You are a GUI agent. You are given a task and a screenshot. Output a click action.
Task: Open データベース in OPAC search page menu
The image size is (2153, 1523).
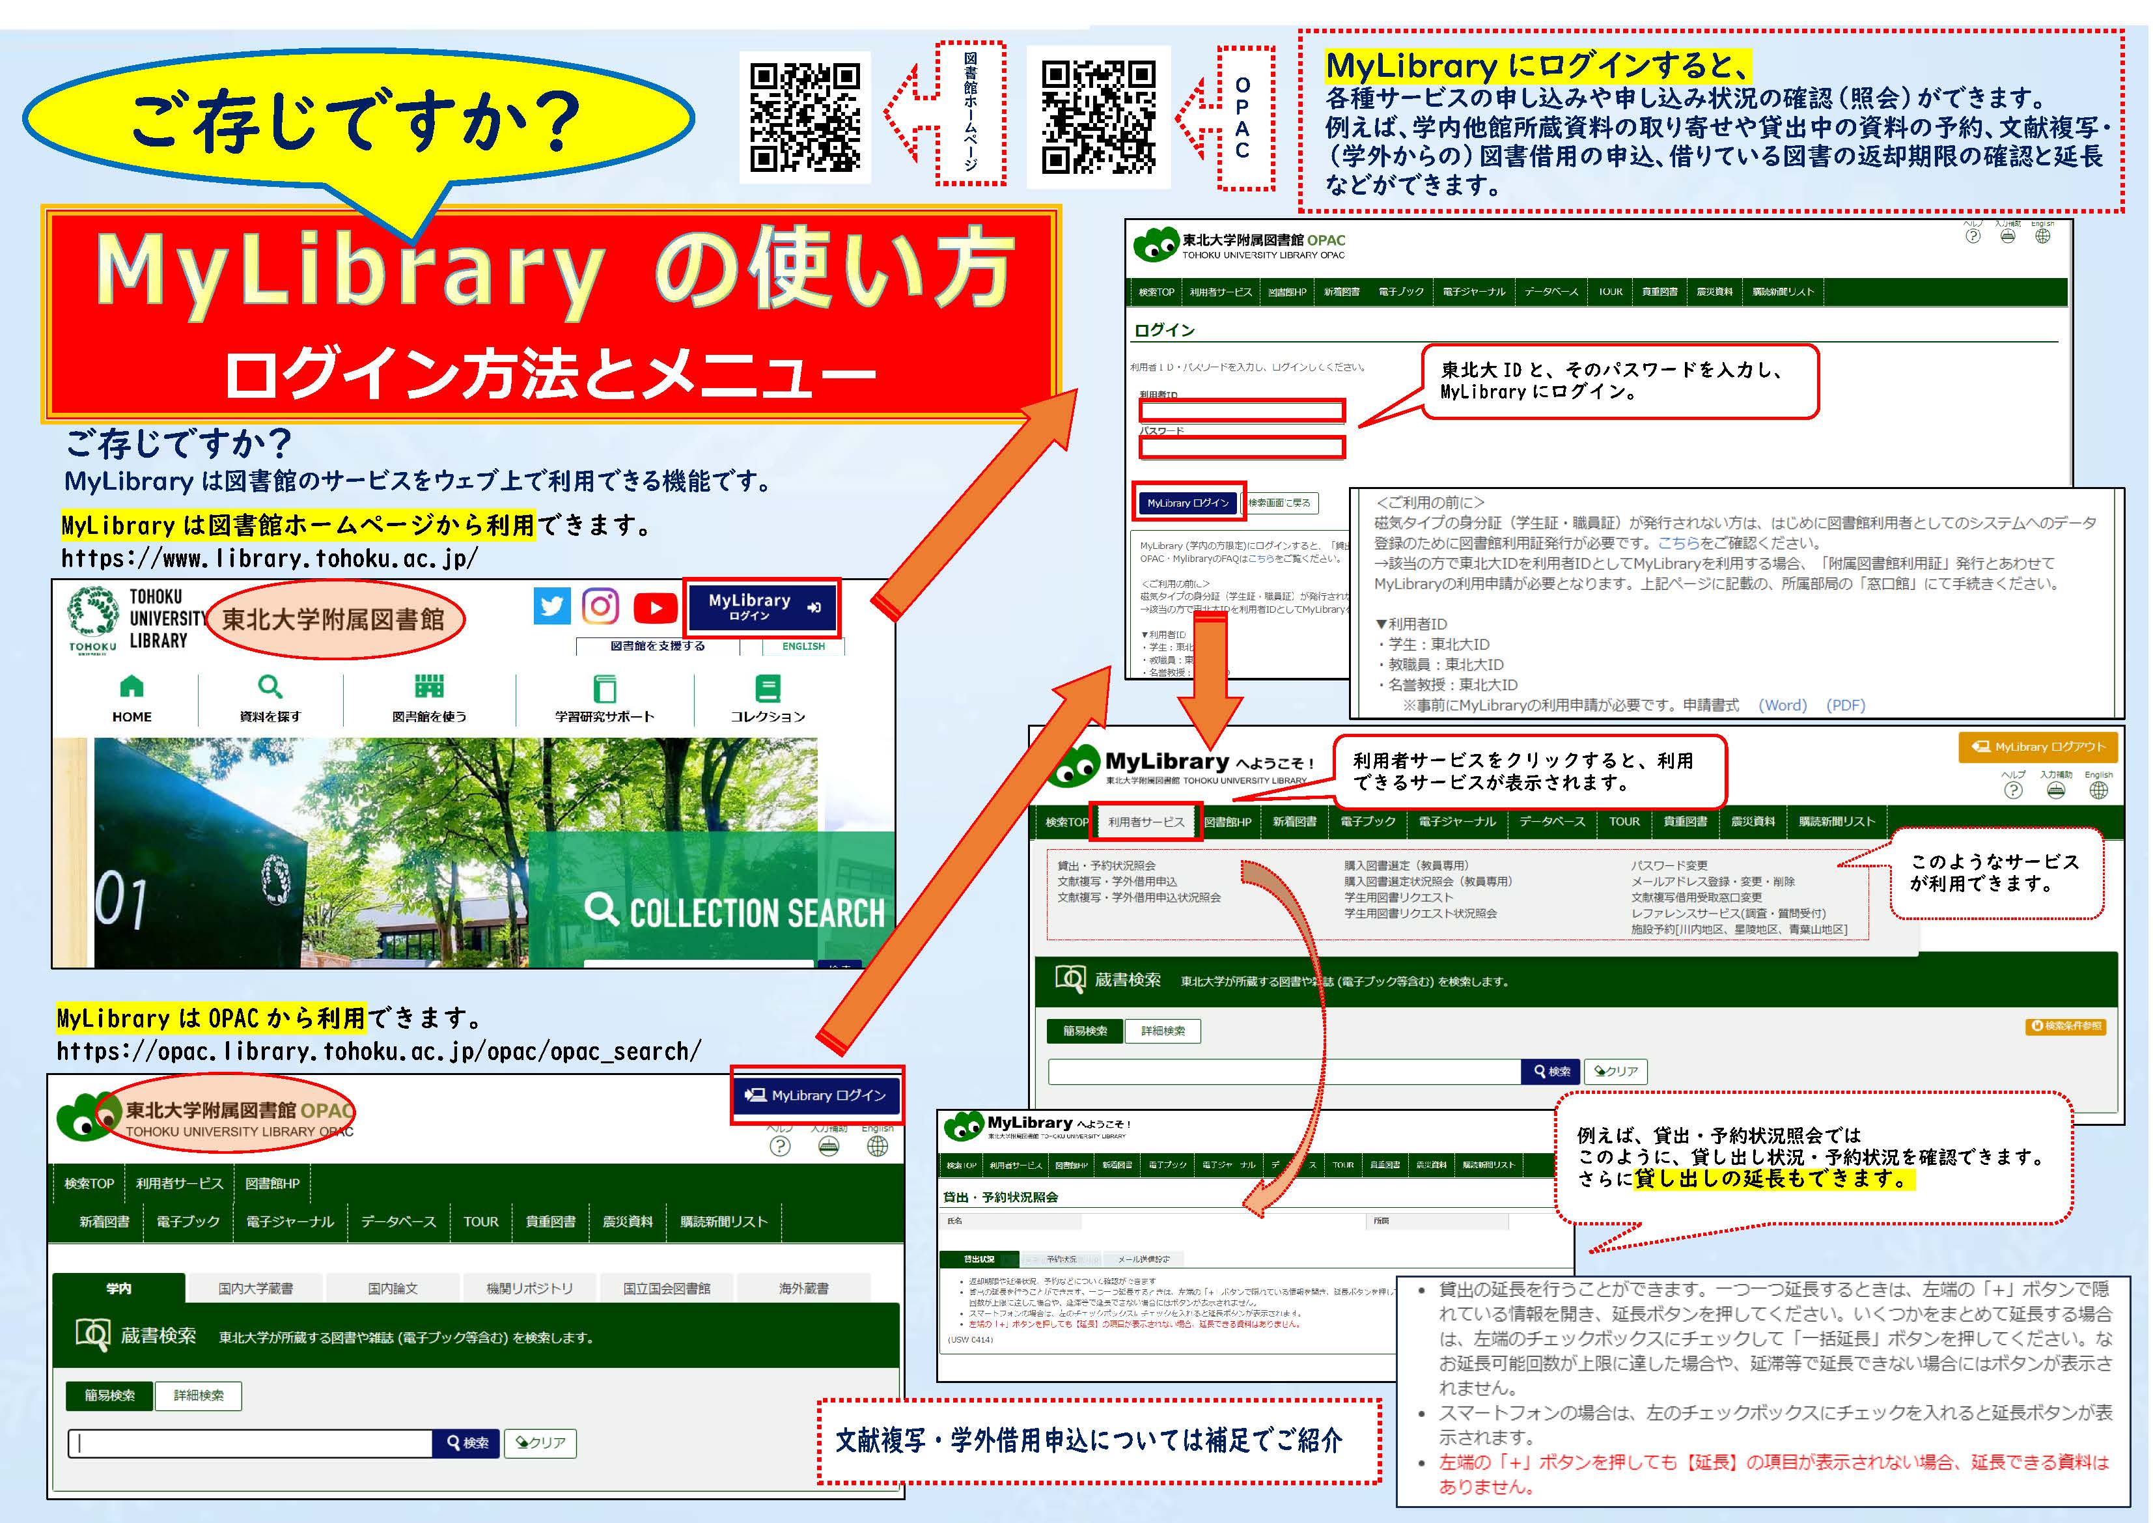coord(398,1221)
